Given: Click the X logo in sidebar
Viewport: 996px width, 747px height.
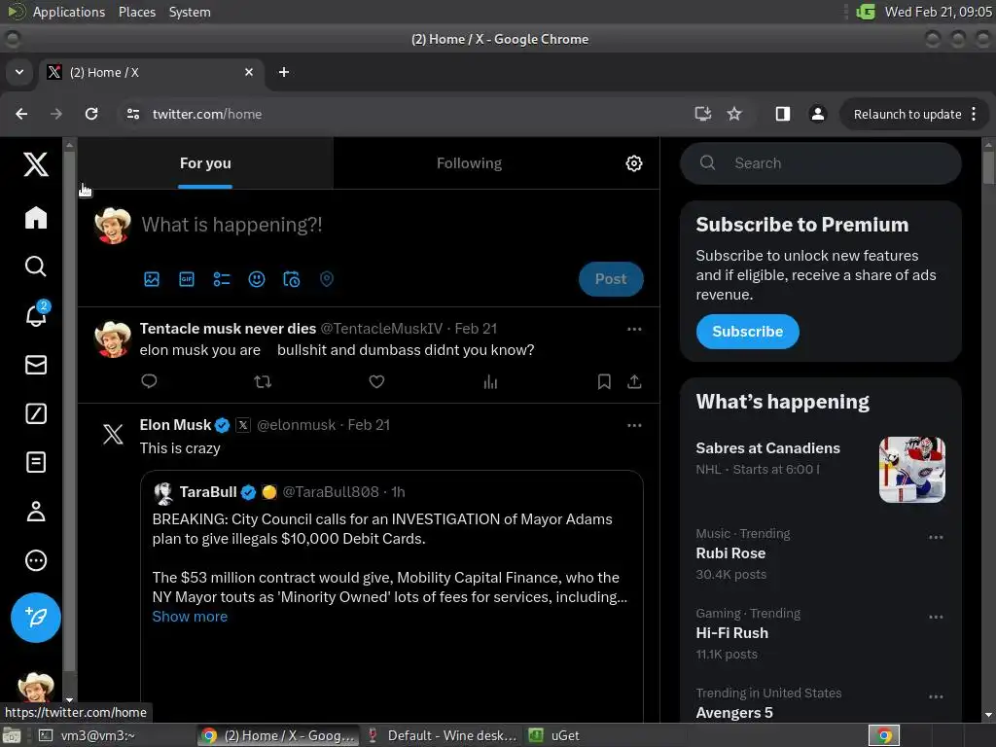Looking at the screenshot, I should point(36,164).
